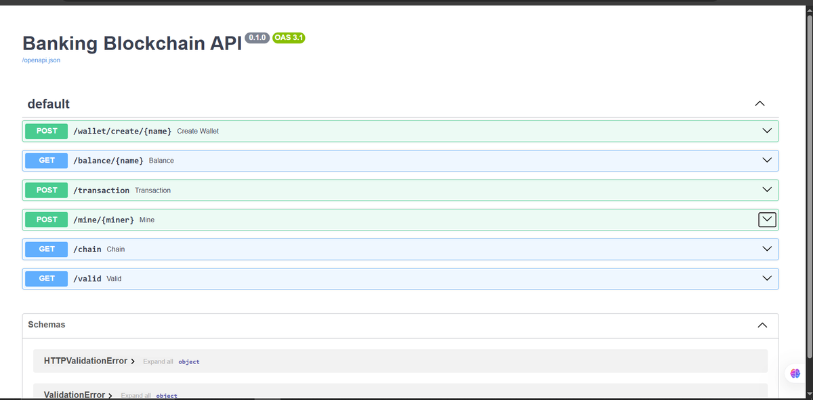The image size is (813, 400).
Task: Expand the Chain endpoint chevron
Action: (767, 249)
